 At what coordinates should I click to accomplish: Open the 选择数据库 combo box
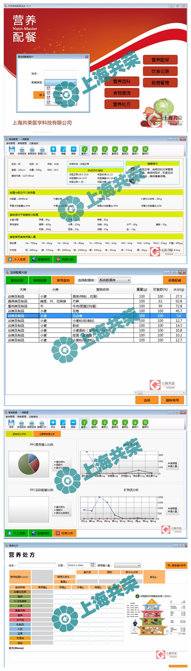[x=114, y=280]
